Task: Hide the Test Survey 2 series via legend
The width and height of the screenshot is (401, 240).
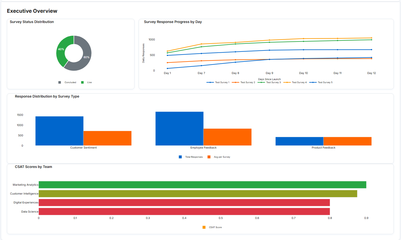Action: (x=243, y=82)
